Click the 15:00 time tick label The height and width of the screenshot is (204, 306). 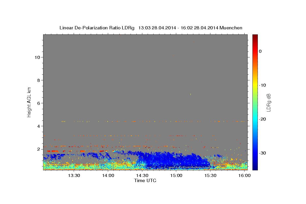(176, 176)
